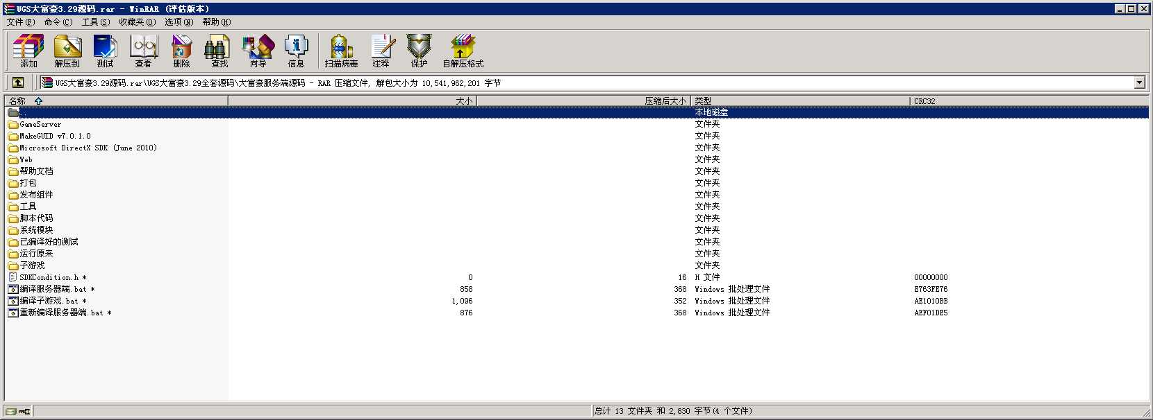Click the RAR archive icon in the address bar
The height and width of the screenshot is (420, 1153).
click(47, 82)
